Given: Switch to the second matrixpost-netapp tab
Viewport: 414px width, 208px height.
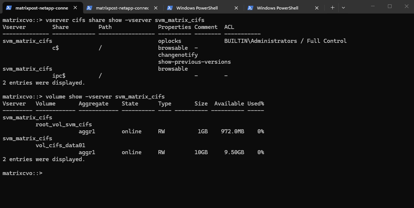Looking at the screenshot, I should pos(122,8).
